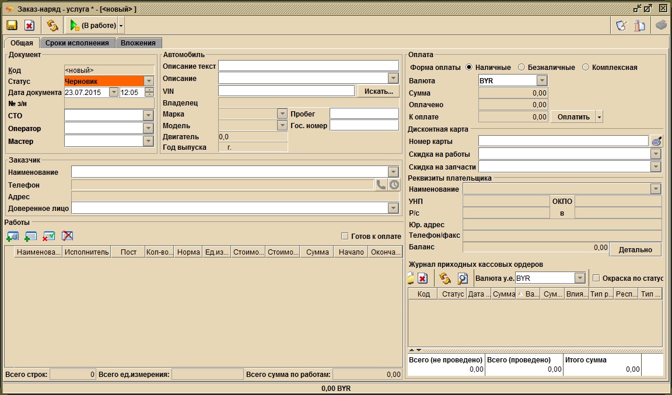
Task: Click the add new work row icon
Action: pyautogui.click(x=30, y=236)
